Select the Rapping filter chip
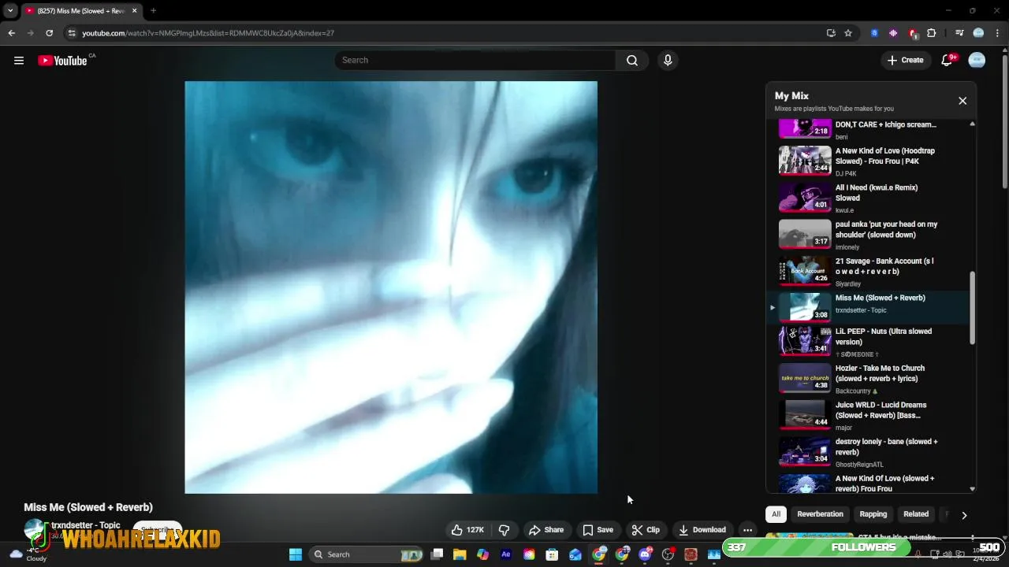 [x=873, y=514]
